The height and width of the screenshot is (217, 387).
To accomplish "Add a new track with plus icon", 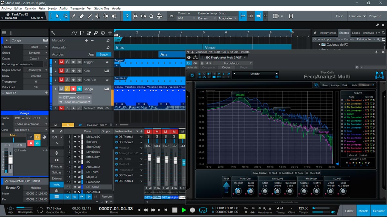I will click(x=110, y=33).
